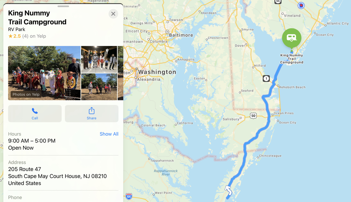Click the green RV campground map pin

pos(291,38)
